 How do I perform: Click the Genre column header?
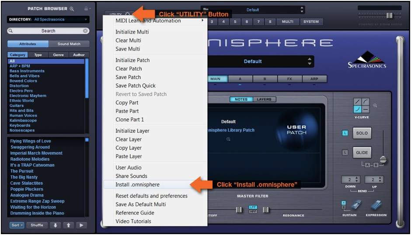coord(58,55)
